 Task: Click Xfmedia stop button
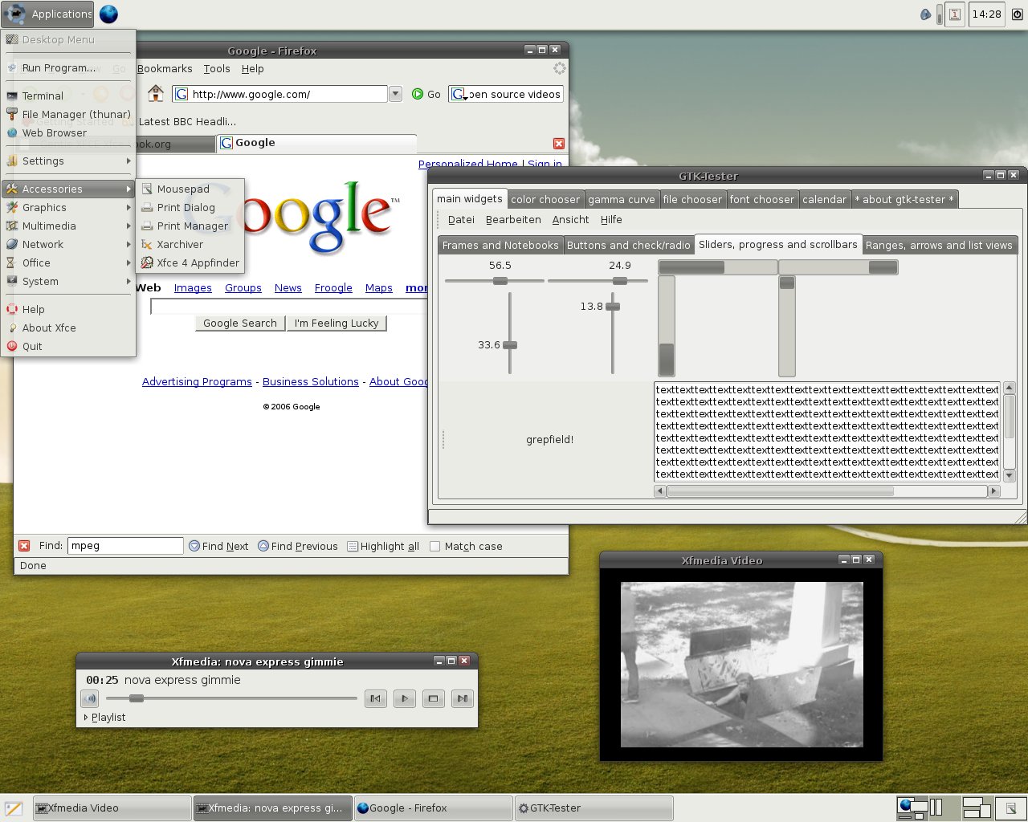click(433, 698)
